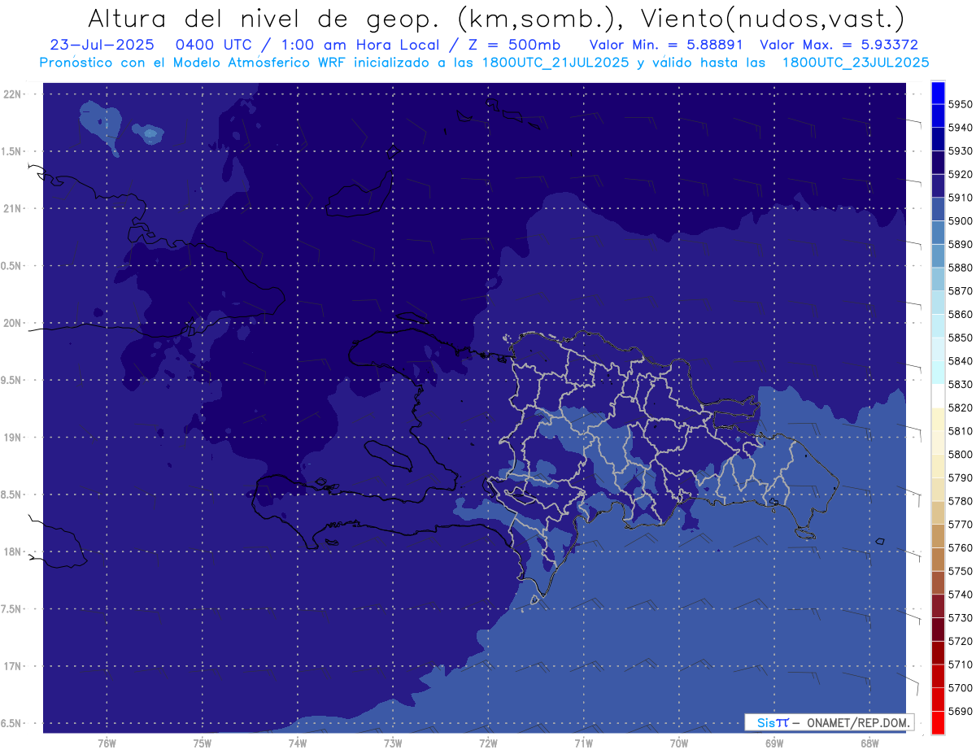Click the 'Valor Max. = 5.93372' value

click(x=839, y=45)
